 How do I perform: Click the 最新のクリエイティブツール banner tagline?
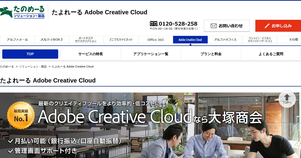pyautogui.click(x=99, y=103)
